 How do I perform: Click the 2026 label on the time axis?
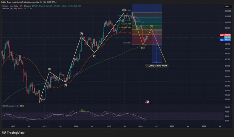(x=140, y=126)
